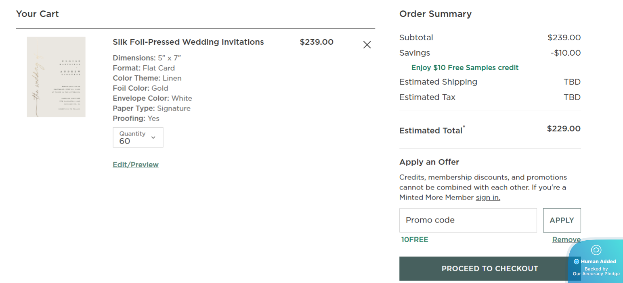Image resolution: width=623 pixels, height=283 pixels.
Task: Remove the applied 10FREE promo code
Action: pos(566,240)
